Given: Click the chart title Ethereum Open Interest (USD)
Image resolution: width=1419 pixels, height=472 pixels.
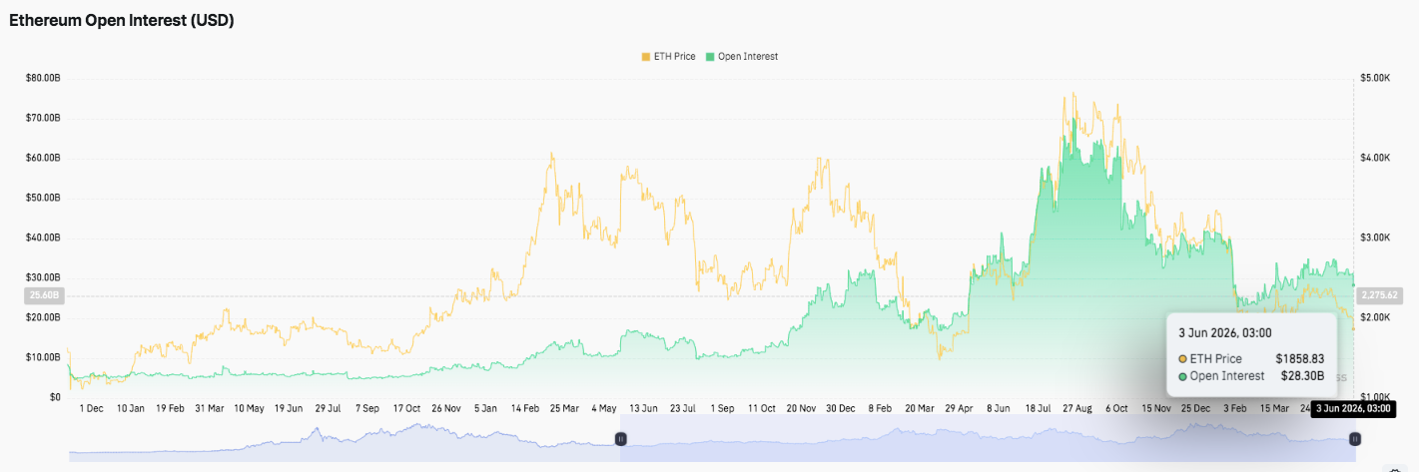Looking at the screenshot, I should coord(121,20).
